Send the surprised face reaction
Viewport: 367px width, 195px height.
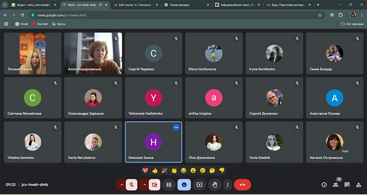pos(193,171)
